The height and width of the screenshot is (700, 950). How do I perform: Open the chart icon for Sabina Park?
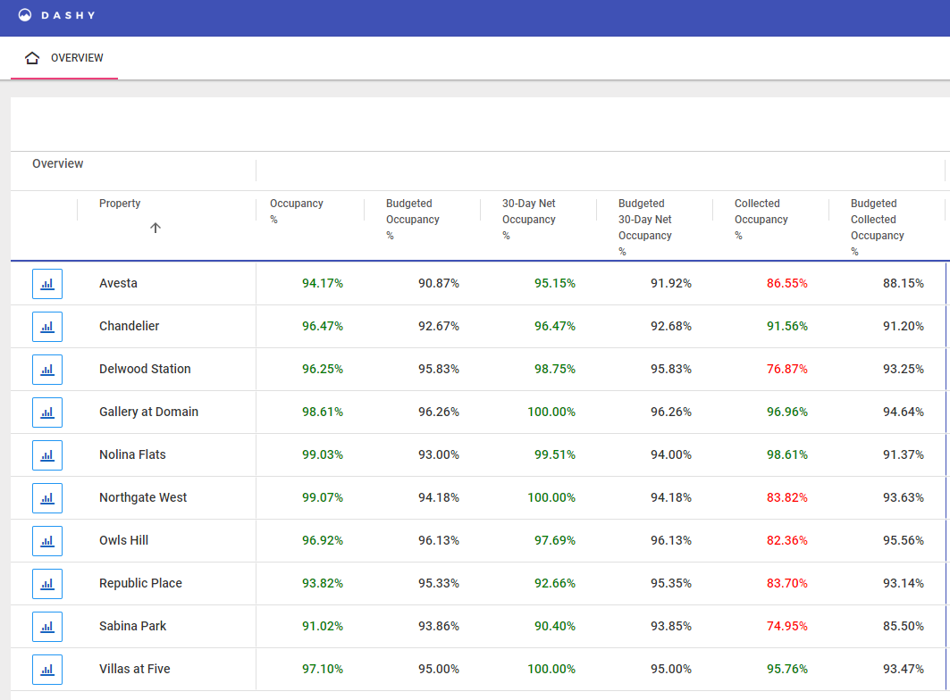47,627
